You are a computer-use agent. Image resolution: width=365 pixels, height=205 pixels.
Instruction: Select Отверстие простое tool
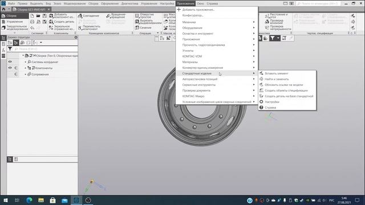tap(144, 16)
